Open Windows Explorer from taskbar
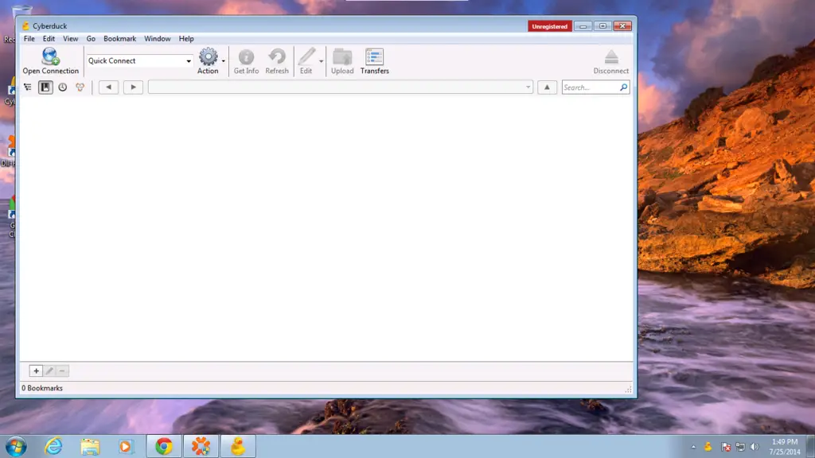 click(90, 447)
